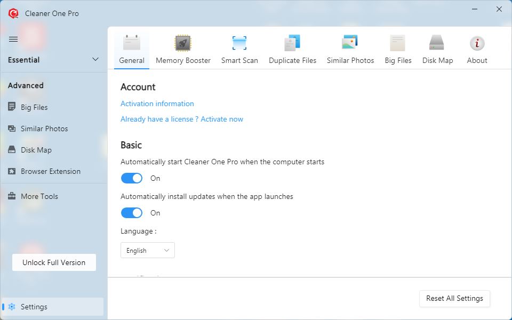Select Settings label in the sidebar
Image resolution: width=512 pixels, height=320 pixels.
click(34, 307)
